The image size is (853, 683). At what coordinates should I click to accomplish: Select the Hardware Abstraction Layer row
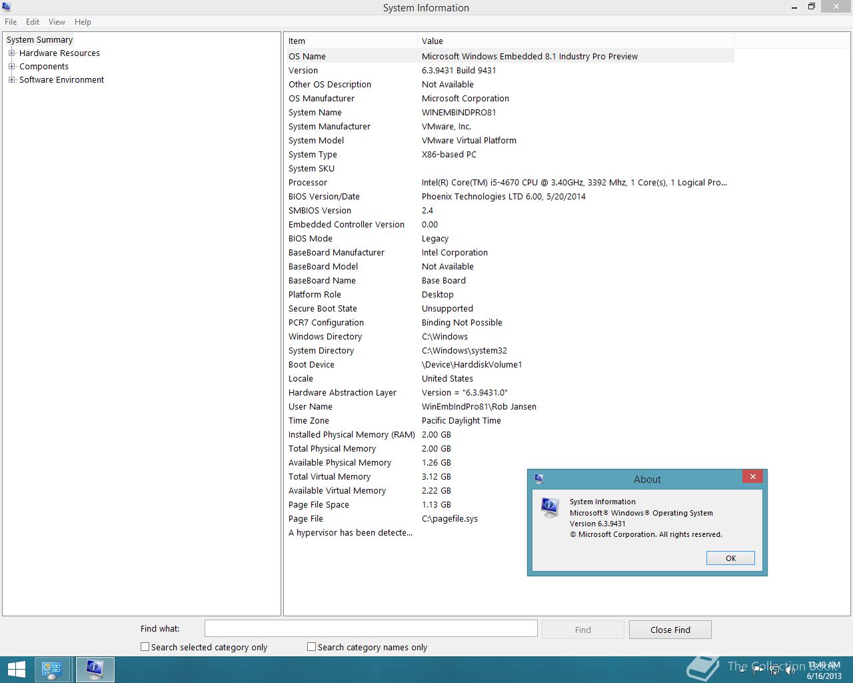pos(510,392)
